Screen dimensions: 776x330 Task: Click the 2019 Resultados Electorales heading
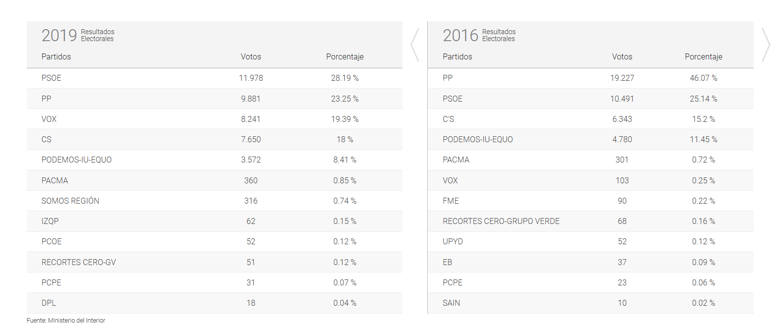click(78, 36)
